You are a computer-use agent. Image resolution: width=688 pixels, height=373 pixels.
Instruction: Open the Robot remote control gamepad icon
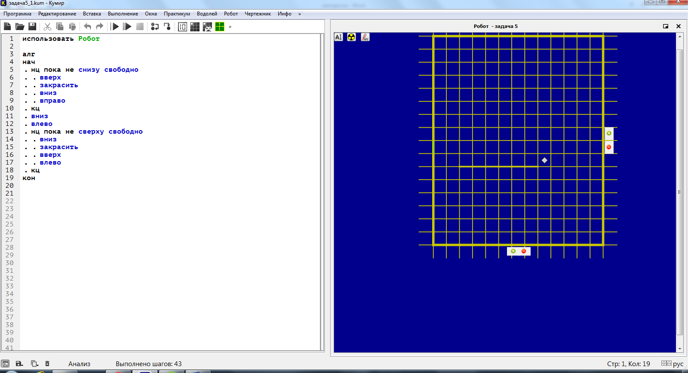tap(207, 27)
